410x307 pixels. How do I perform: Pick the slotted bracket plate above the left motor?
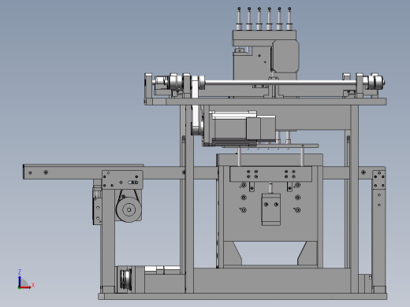(122, 179)
